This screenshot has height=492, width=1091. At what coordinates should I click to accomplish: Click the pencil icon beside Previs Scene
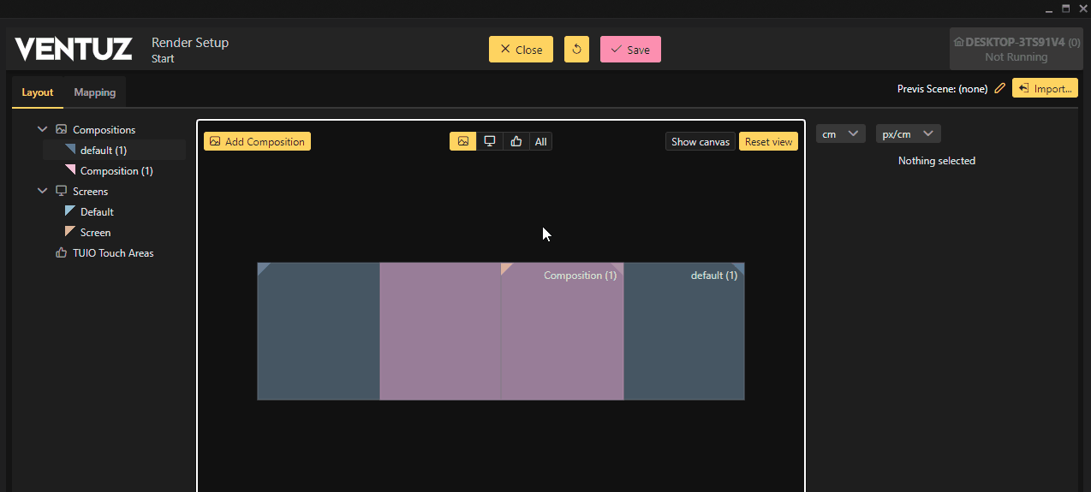(999, 88)
